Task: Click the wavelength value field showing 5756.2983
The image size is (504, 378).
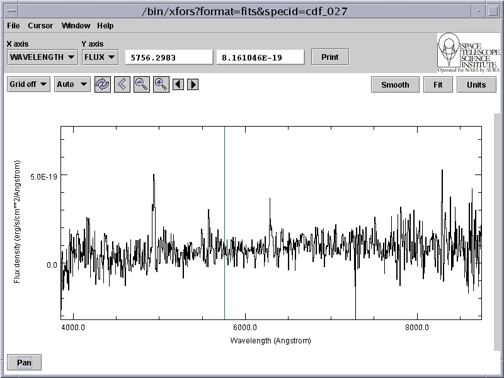Action: tap(169, 57)
